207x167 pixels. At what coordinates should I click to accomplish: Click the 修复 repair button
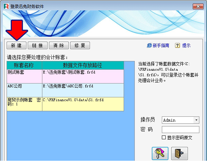80,45
